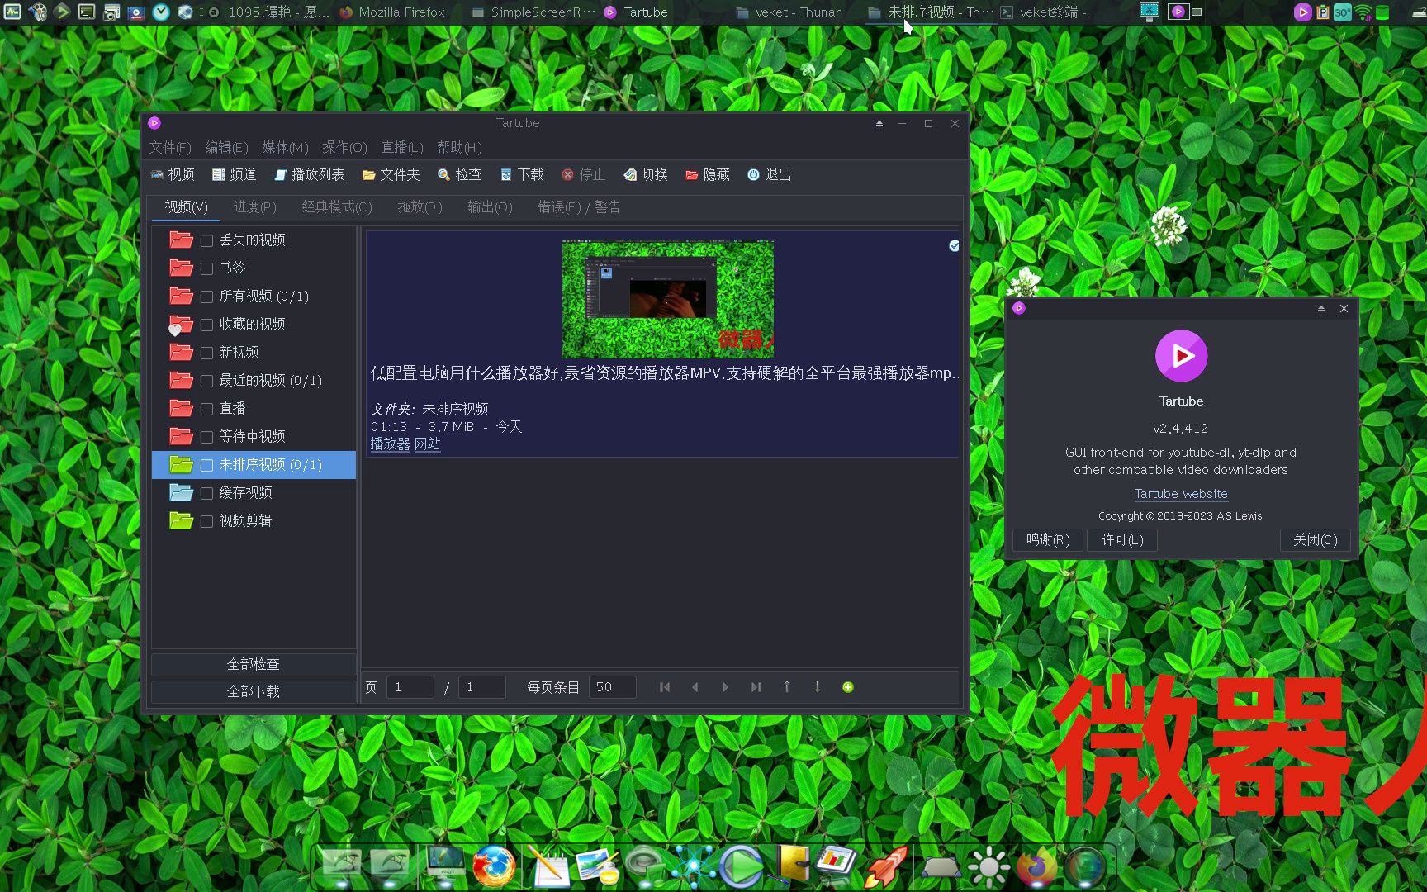The image size is (1427, 892).
Task: Click the 切换 switch-view toolbar button
Action: point(646,174)
